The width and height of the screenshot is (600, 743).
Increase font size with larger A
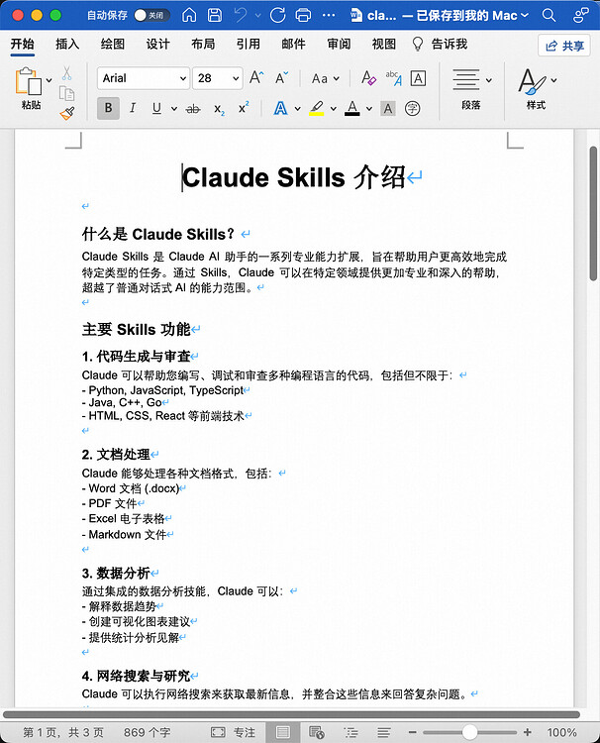pos(256,77)
